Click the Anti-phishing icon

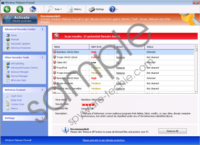point(8,64)
